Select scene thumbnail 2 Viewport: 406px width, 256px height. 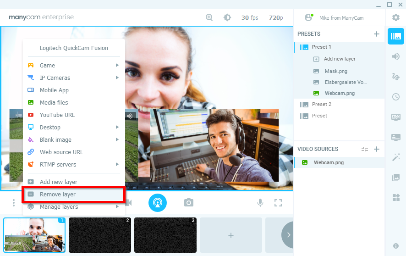pos(100,235)
